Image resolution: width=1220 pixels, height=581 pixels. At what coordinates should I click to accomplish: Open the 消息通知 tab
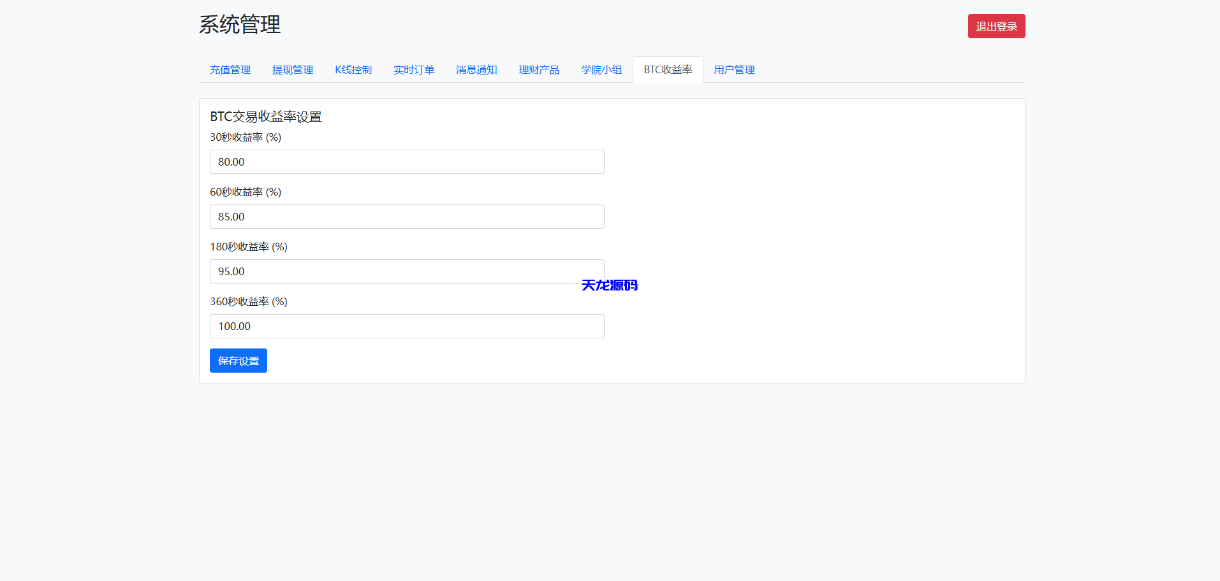point(476,70)
